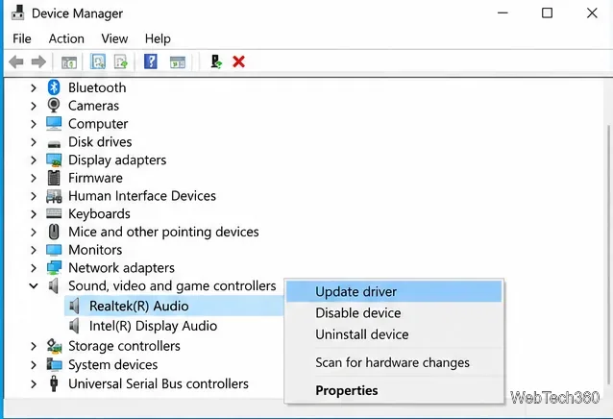613x419 pixels.
Task: Click the Computer category icon
Action: coord(54,124)
